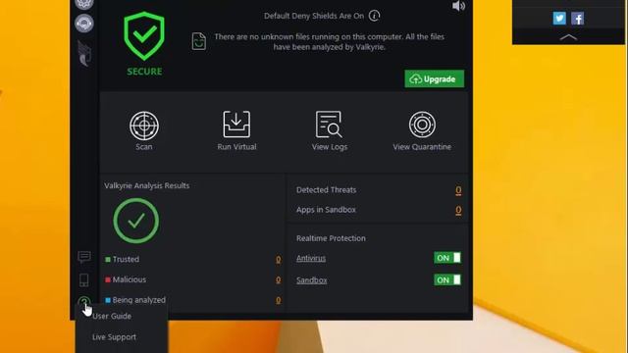This screenshot has width=628, height=353.
Task: Open the Apps in Sandbox count
Action: [x=458, y=210]
